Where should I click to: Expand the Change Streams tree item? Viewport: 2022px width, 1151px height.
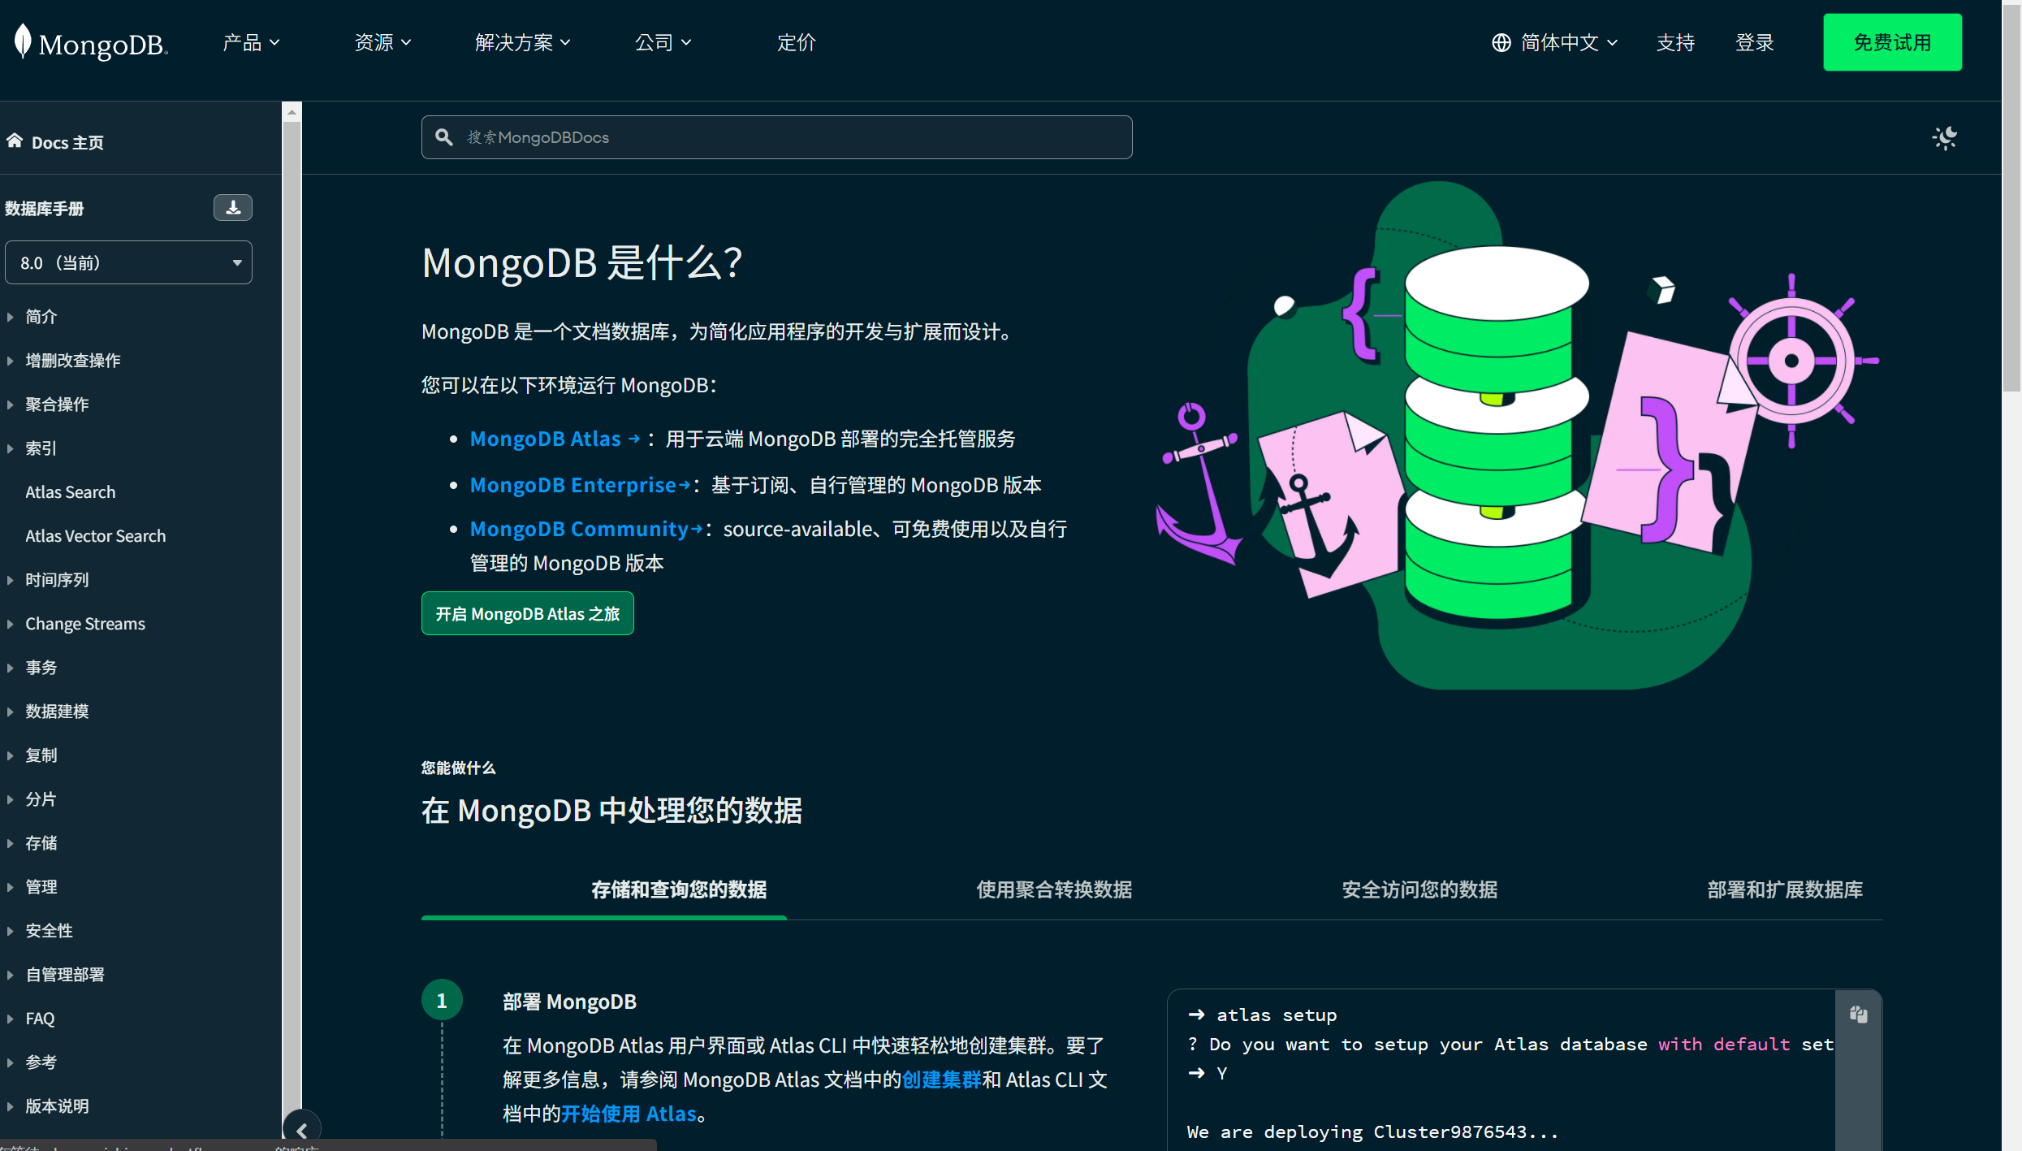85,623
